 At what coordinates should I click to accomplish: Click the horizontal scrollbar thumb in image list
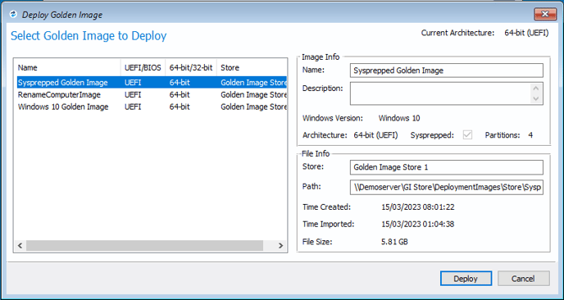coord(144,246)
